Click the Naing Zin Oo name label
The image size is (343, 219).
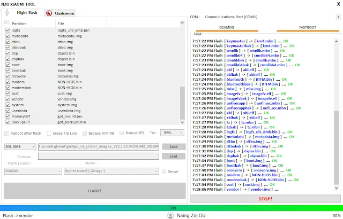pos(191,215)
